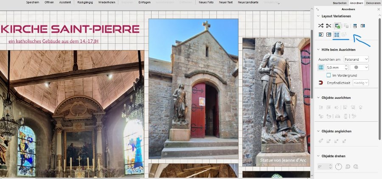Viewport: 382px width, 179px height.
Task: Switch to the Anordnen tab
Action: 356,3
